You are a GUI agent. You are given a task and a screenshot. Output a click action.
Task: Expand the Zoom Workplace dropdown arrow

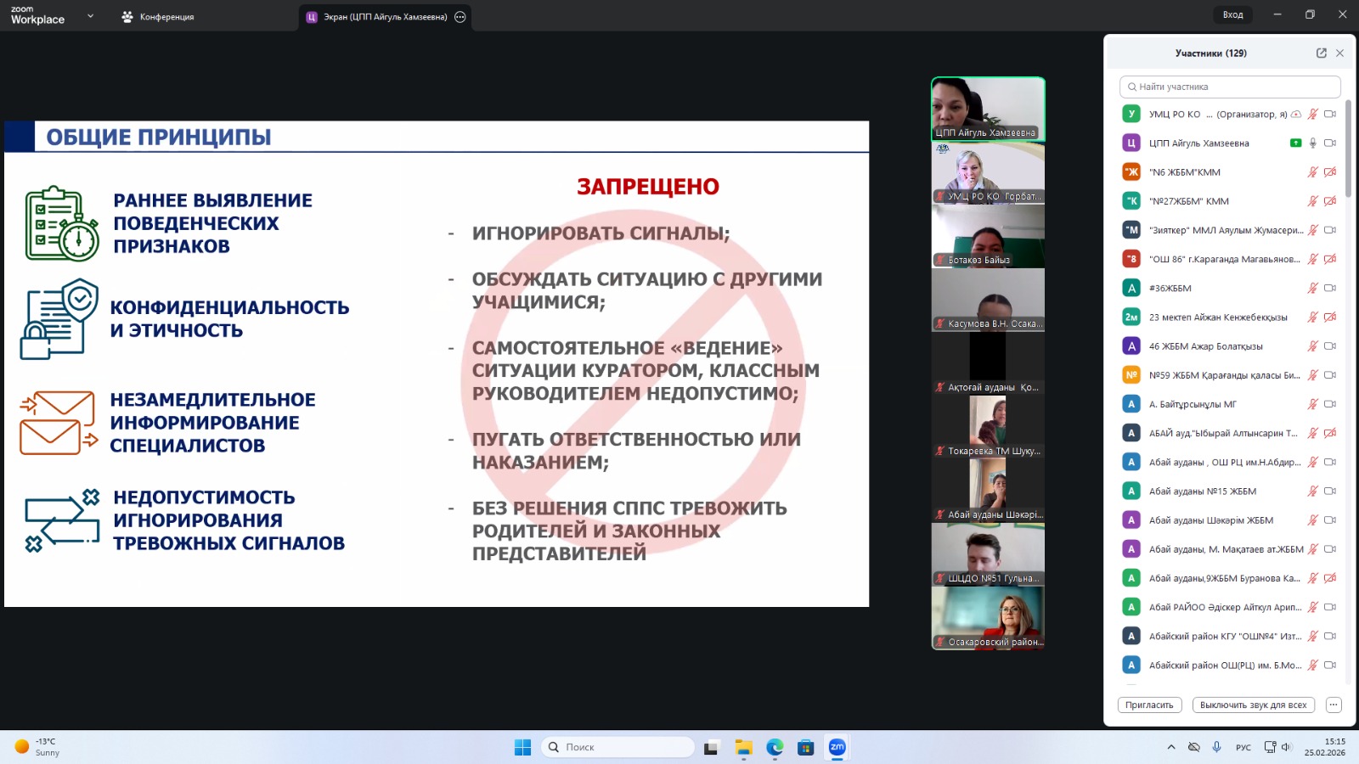tap(90, 16)
